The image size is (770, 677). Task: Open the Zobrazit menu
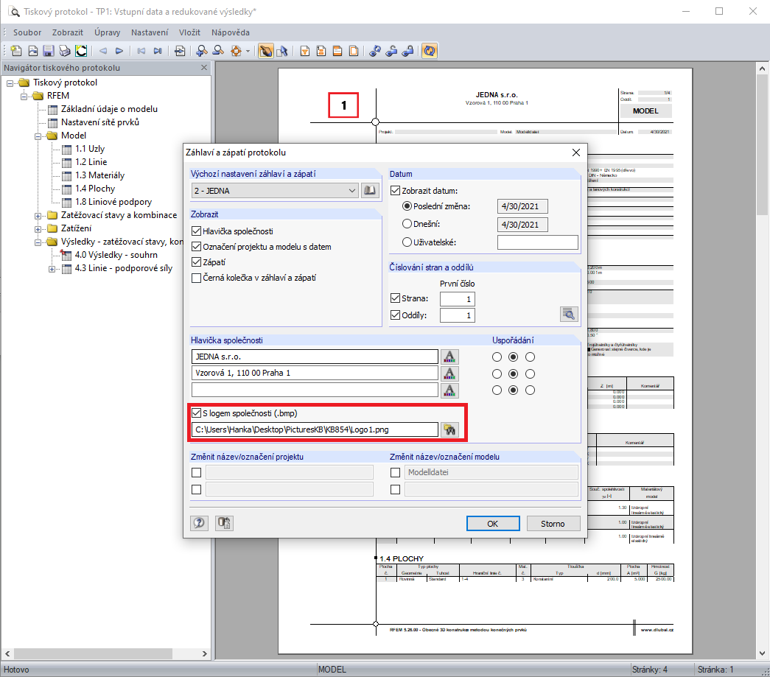68,32
